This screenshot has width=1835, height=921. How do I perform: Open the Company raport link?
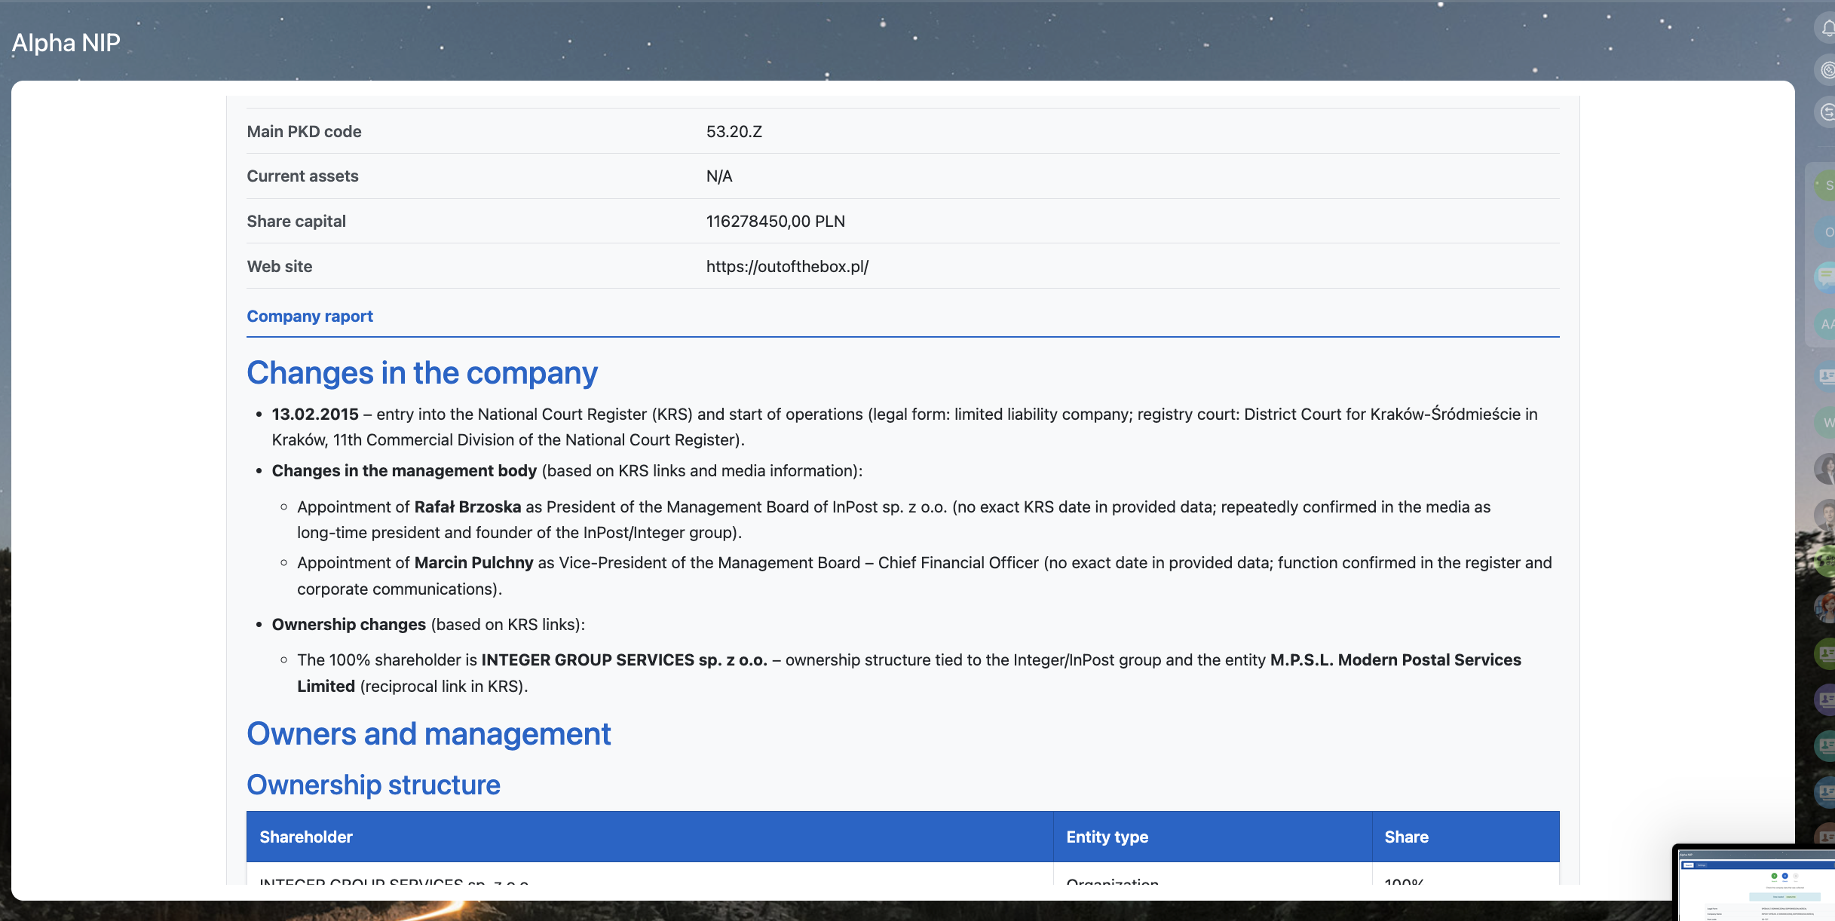[x=310, y=317]
